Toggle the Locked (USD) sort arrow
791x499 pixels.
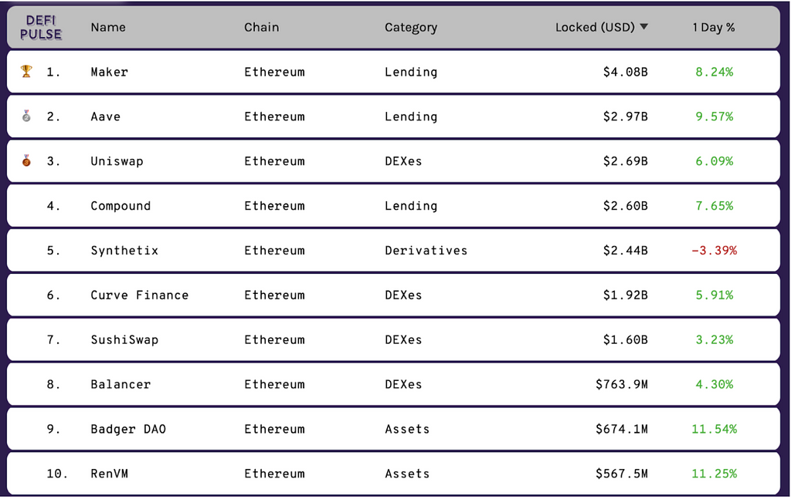(x=644, y=27)
